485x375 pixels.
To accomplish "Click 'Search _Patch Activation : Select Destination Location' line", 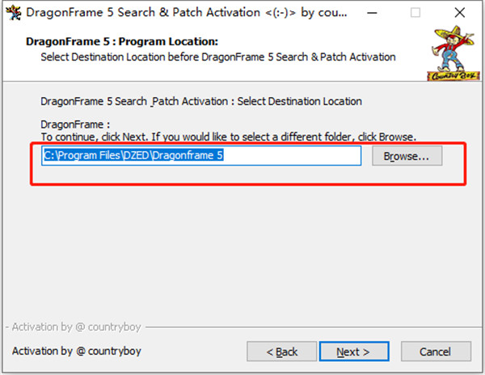I will point(201,101).
